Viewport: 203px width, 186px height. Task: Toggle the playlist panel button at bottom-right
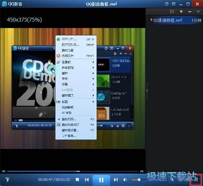(x=196, y=180)
